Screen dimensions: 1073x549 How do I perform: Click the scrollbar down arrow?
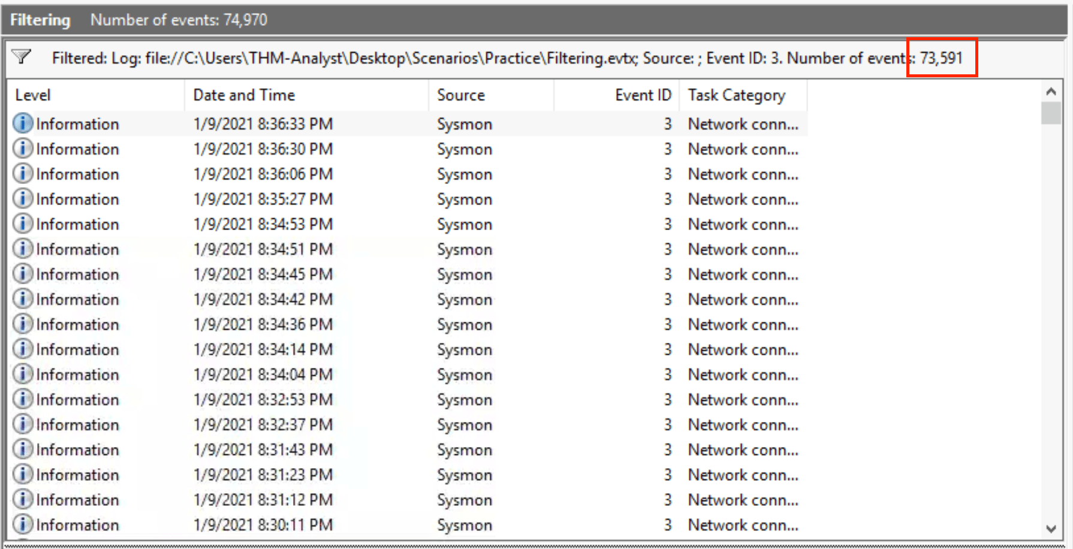point(1051,528)
